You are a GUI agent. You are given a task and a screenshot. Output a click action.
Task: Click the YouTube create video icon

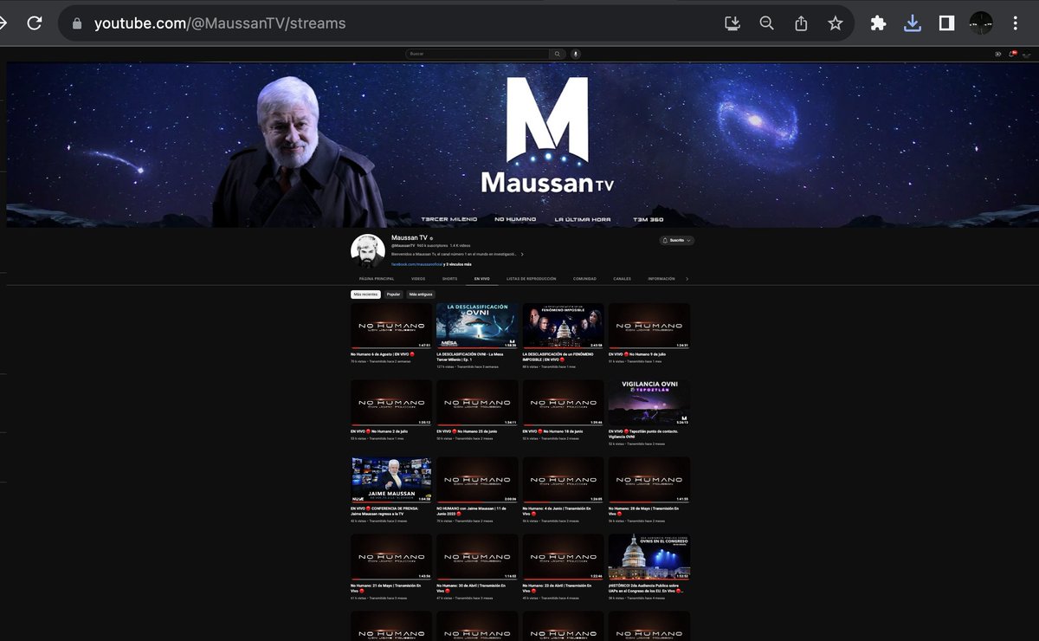coord(997,54)
